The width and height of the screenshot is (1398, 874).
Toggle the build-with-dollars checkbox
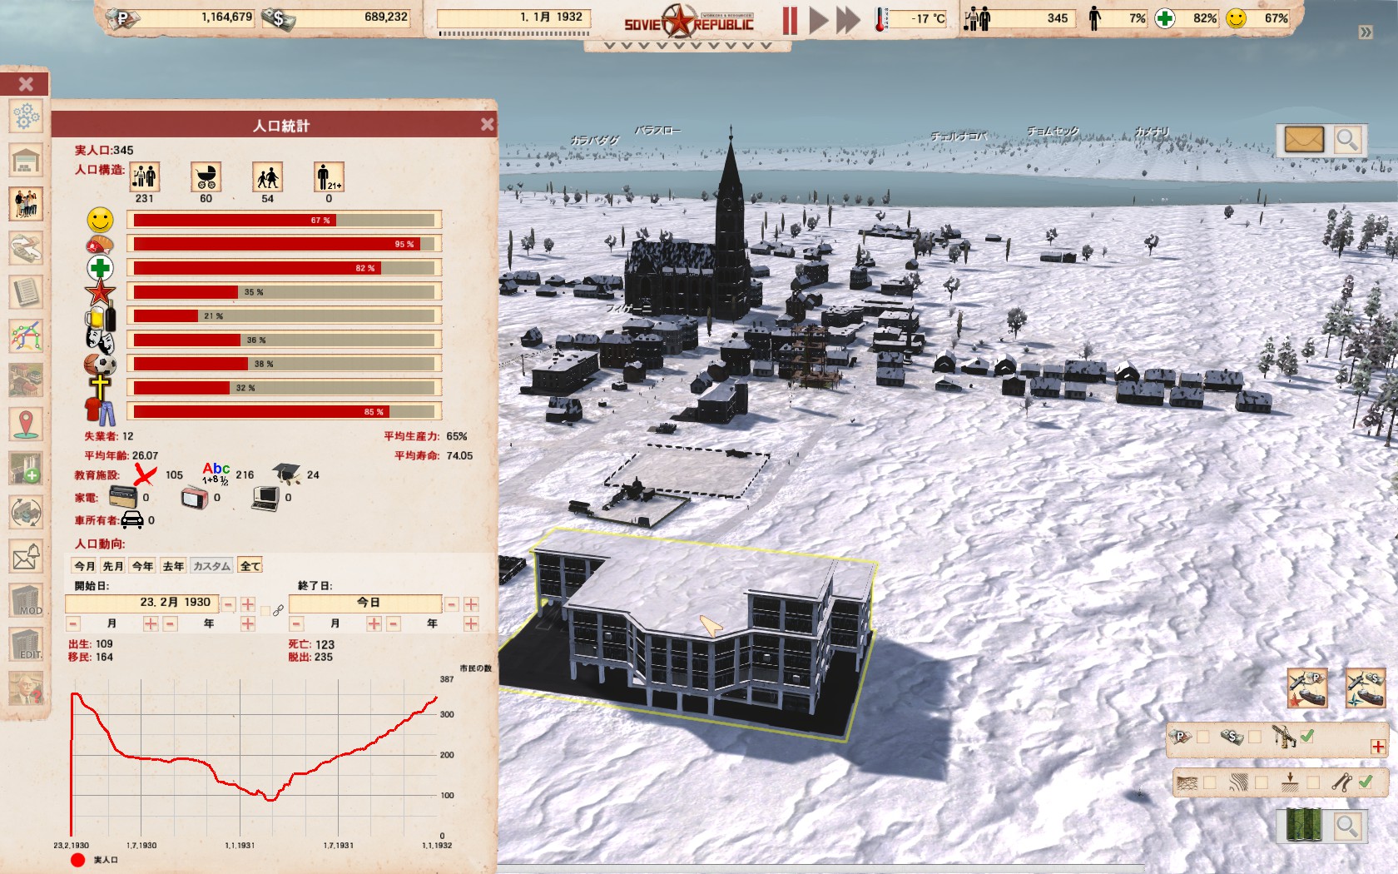(x=1254, y=737)
